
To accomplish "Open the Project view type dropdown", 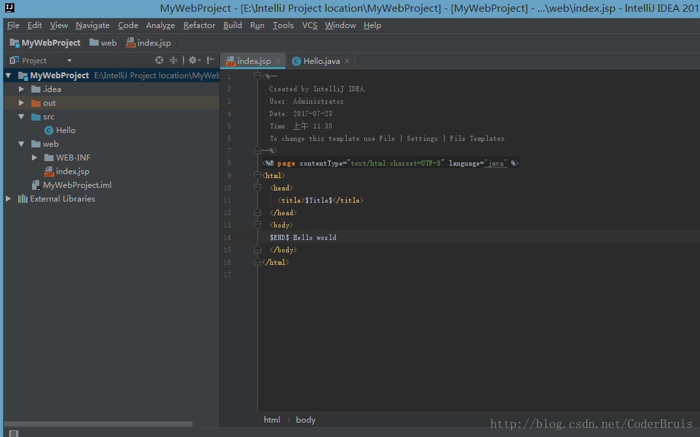I will point(69,61).
